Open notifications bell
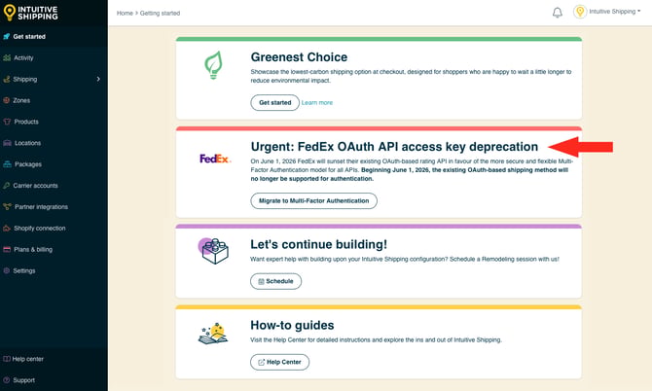Screen dimensions: 652x391 click(558, 13)
